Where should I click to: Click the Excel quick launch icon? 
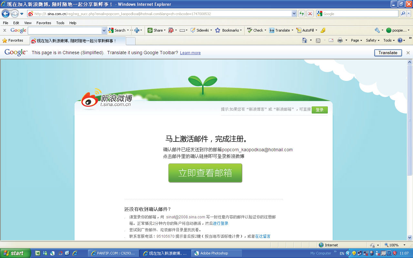[x=37, y=253]
